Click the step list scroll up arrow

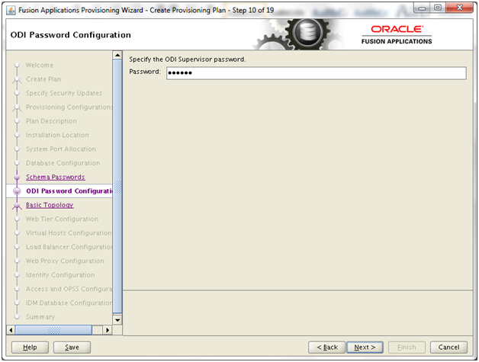tap(117, 55)
